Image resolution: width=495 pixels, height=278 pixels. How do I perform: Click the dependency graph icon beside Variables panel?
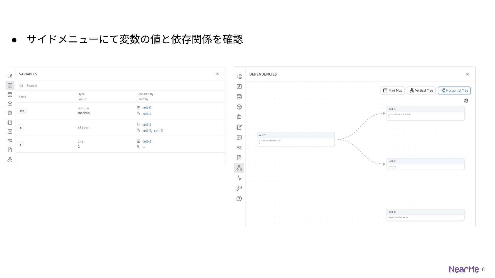[x=10, y=159]
